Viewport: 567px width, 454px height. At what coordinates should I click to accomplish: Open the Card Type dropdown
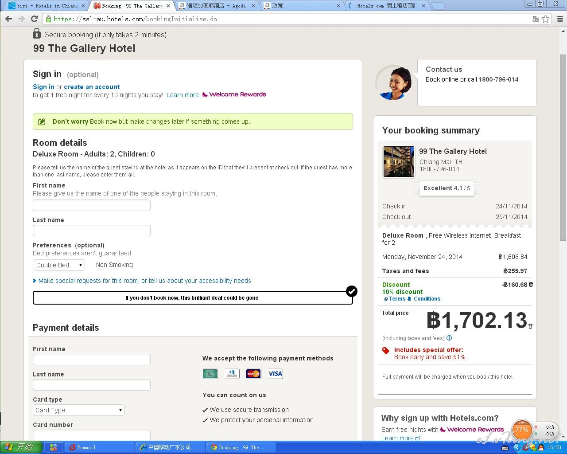pyautogui.click(x=79, y=410)
